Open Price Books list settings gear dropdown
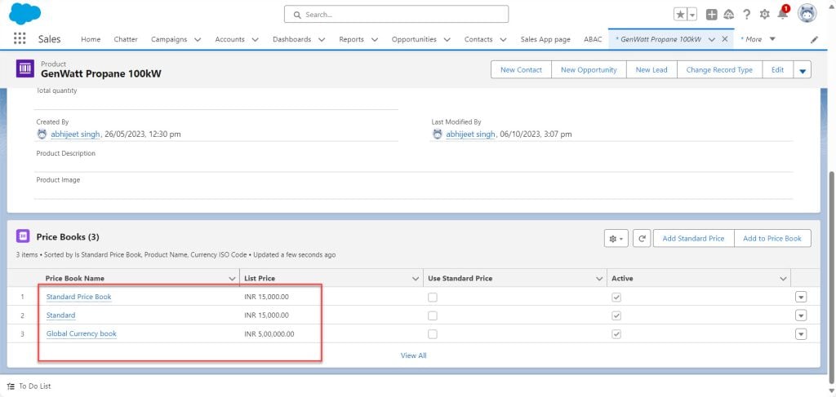Viewport: 836px width, 397px height. click(616, 239)
